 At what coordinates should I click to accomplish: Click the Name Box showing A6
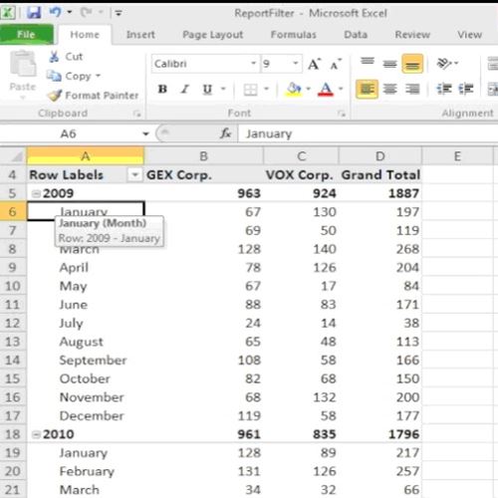pos(69,133)
